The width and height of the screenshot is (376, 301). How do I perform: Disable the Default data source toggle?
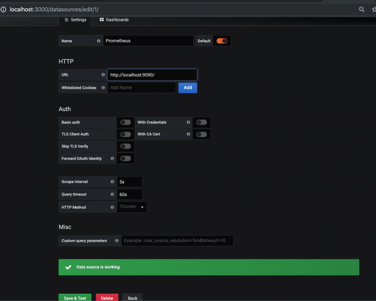pos(222,41)
